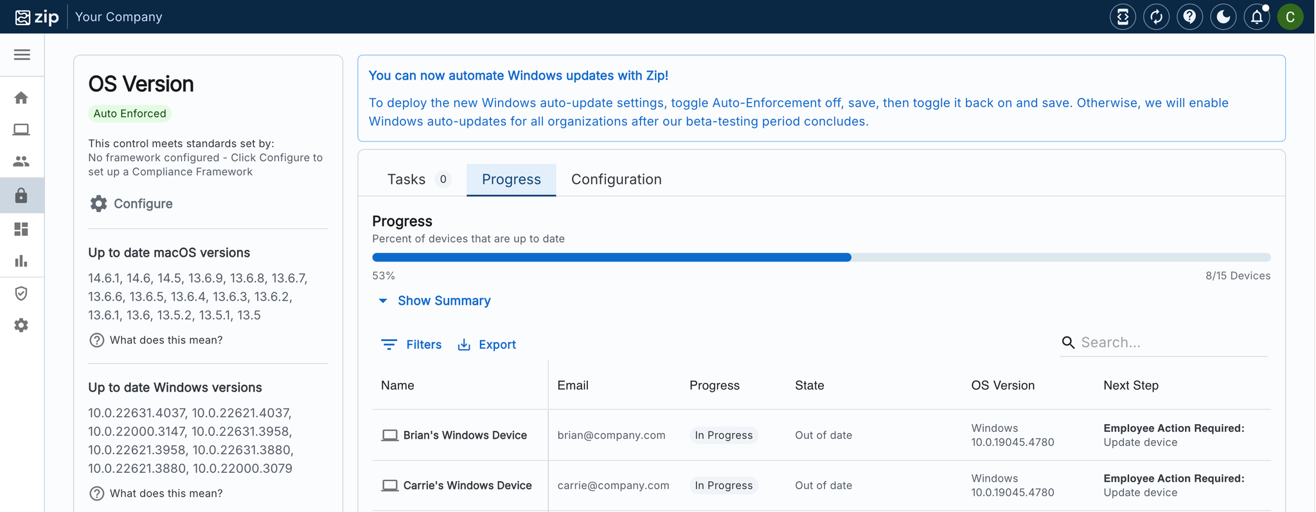Viewport: 1316px width, 512px height.
Task: Toggle dark mode moon icon
Action: (1223, 17)
